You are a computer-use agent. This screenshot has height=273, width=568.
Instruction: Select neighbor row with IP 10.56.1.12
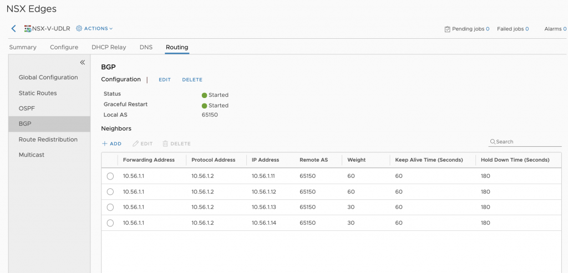[110, 192]
